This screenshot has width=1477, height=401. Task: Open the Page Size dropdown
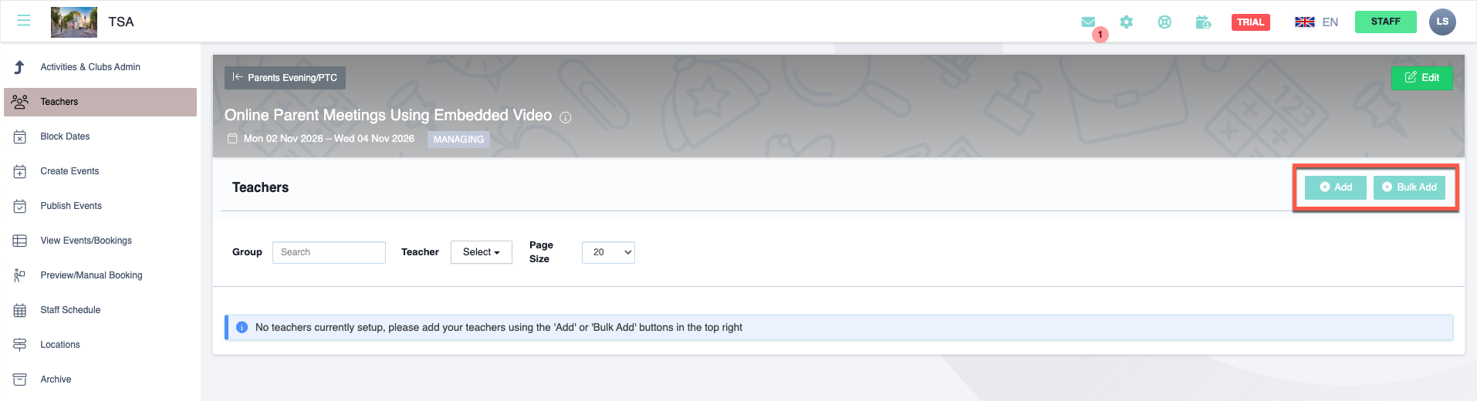[x=608, y=252]
